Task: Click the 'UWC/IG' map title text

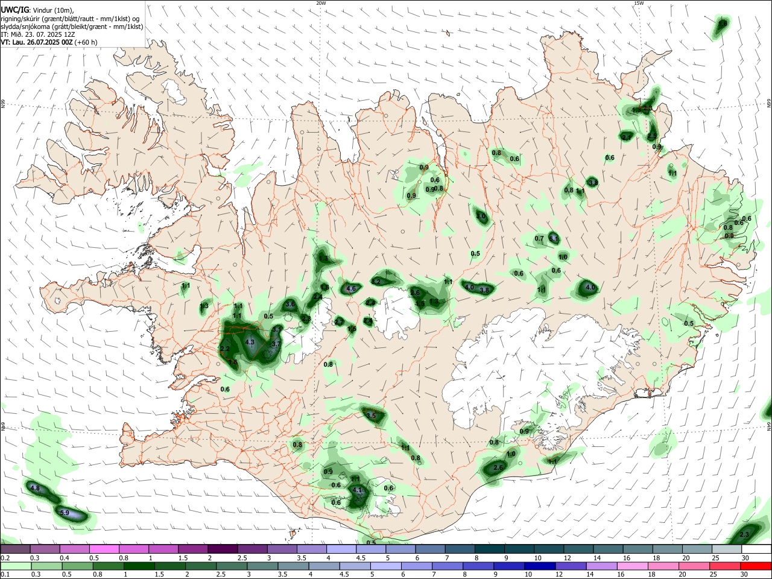Action: point(14,10)
